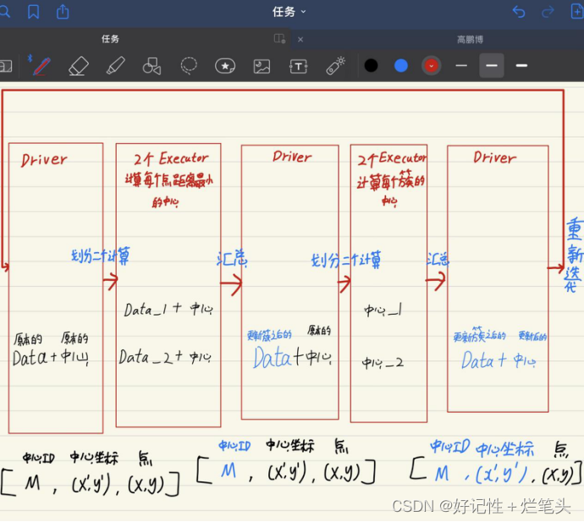Redo with the forward arrow
The image size is (584, 522).
point(548,12)
